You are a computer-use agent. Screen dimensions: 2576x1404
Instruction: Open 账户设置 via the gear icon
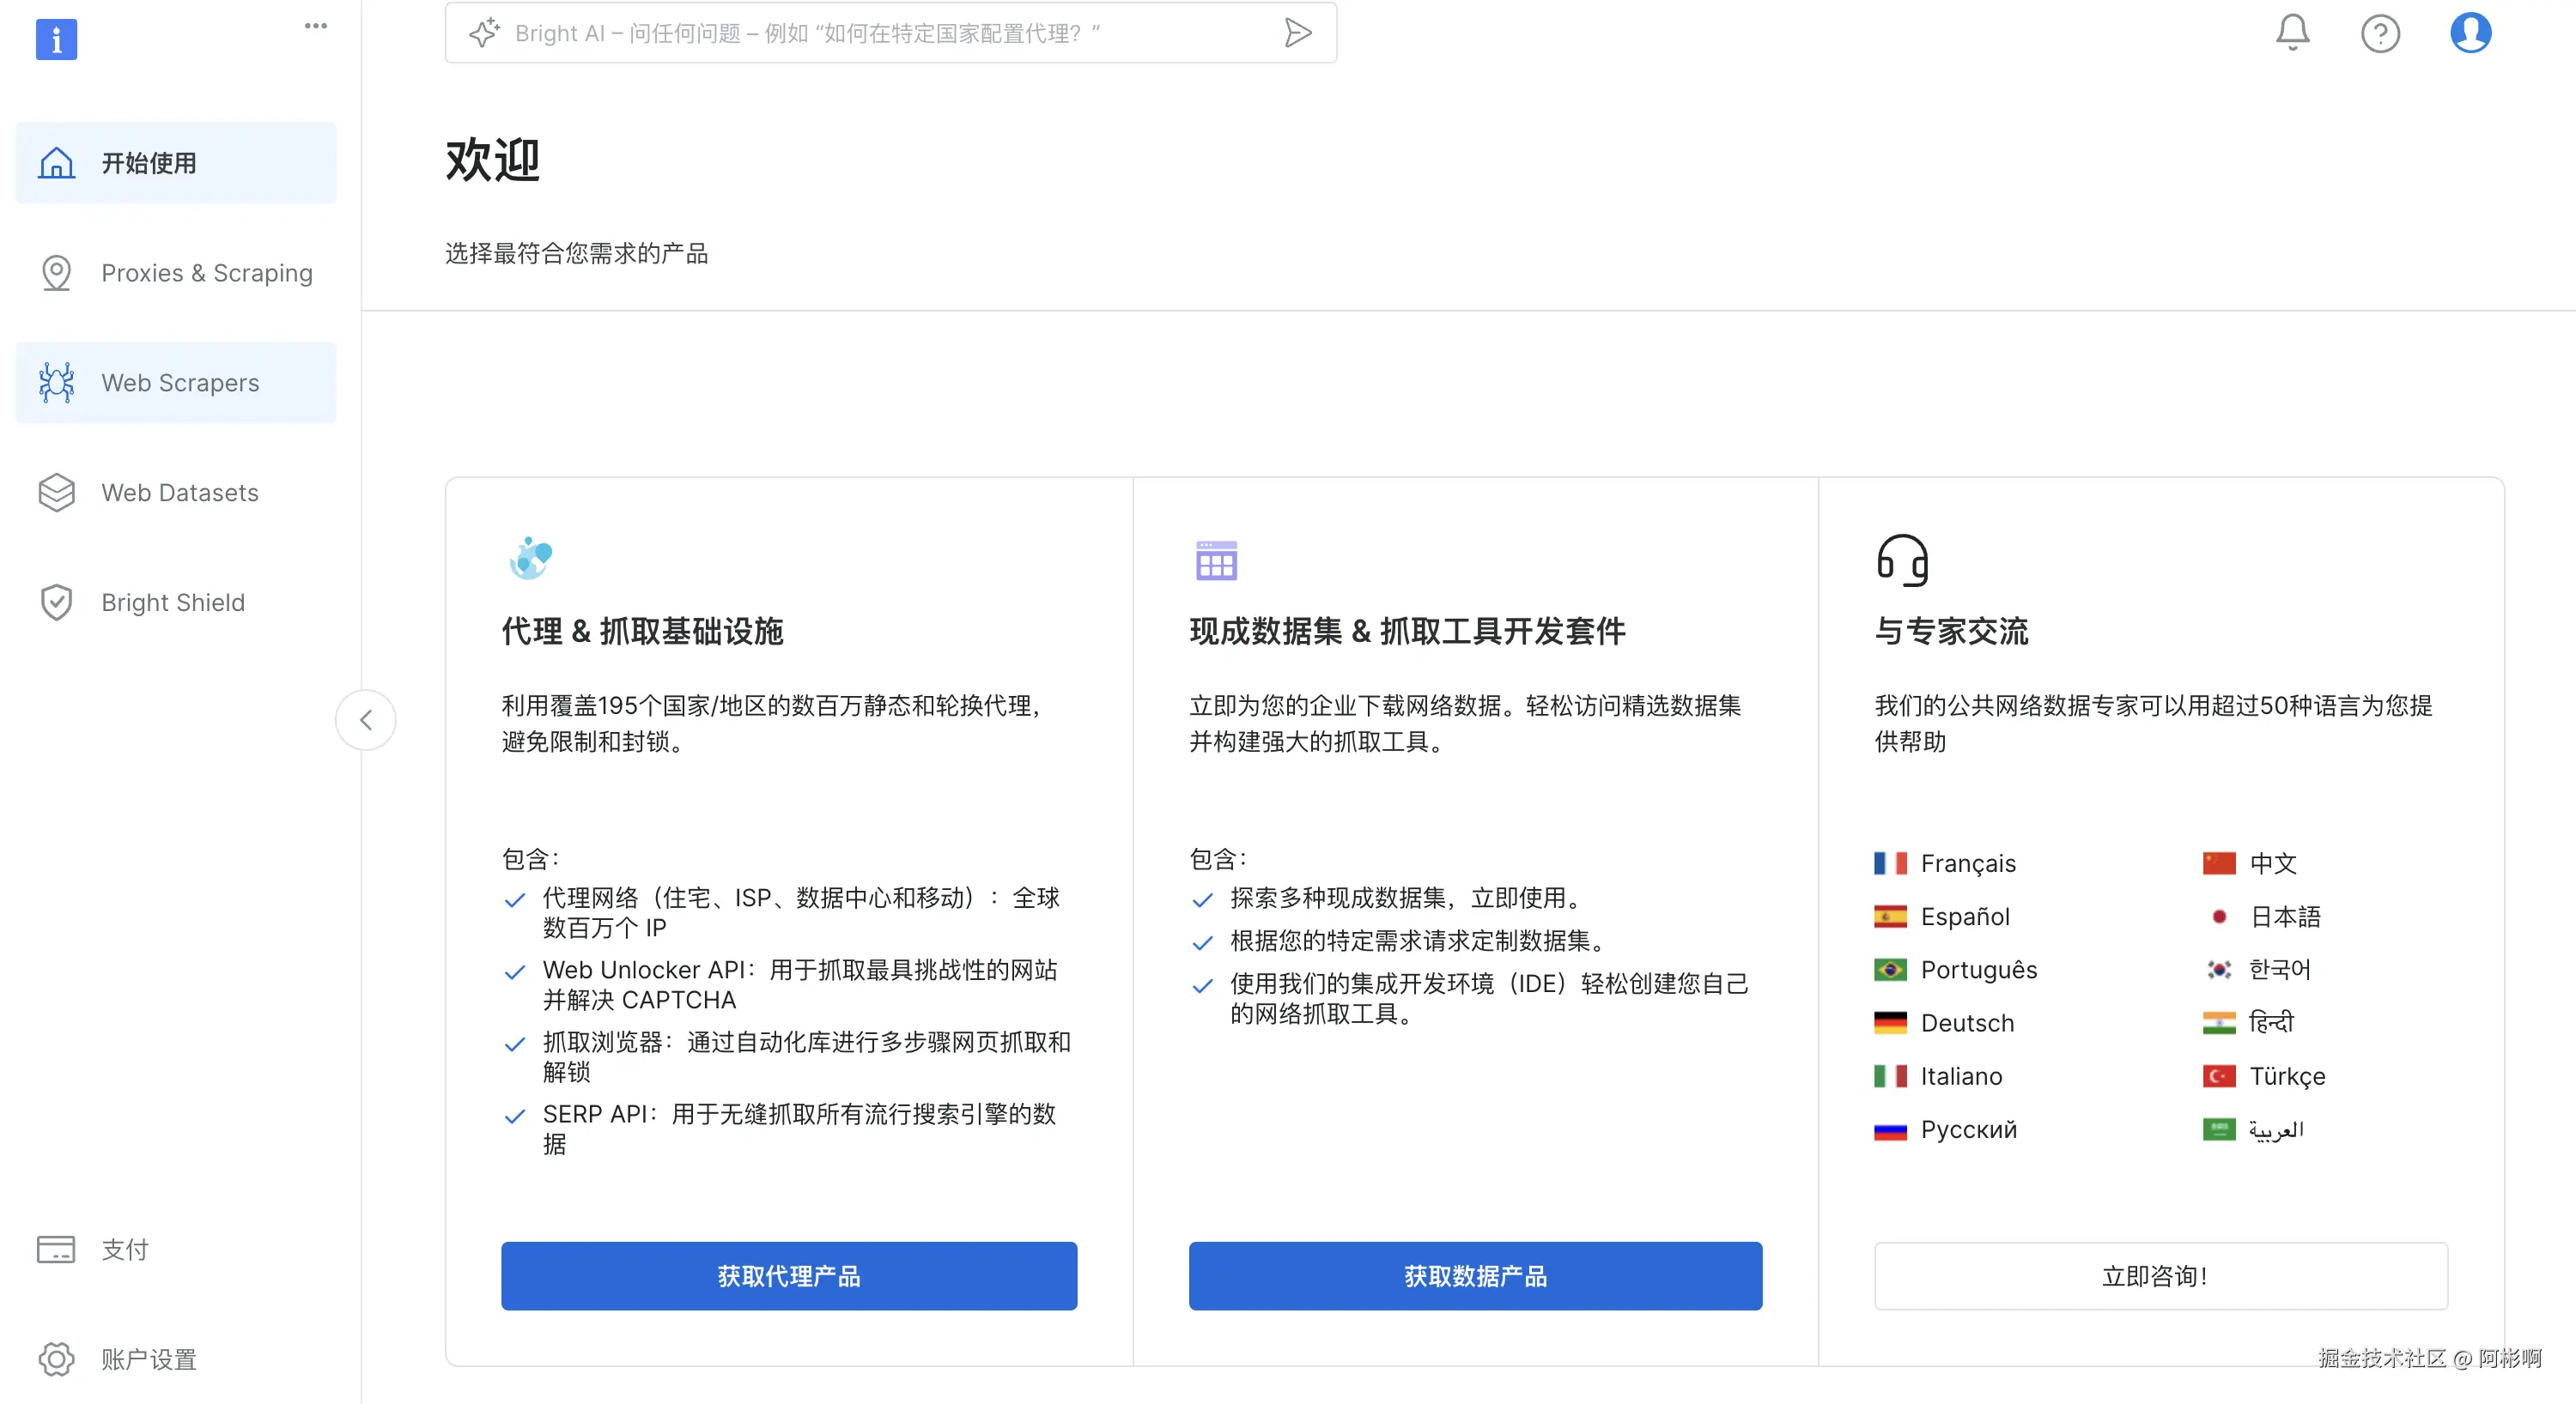[x=56, y=1359]
